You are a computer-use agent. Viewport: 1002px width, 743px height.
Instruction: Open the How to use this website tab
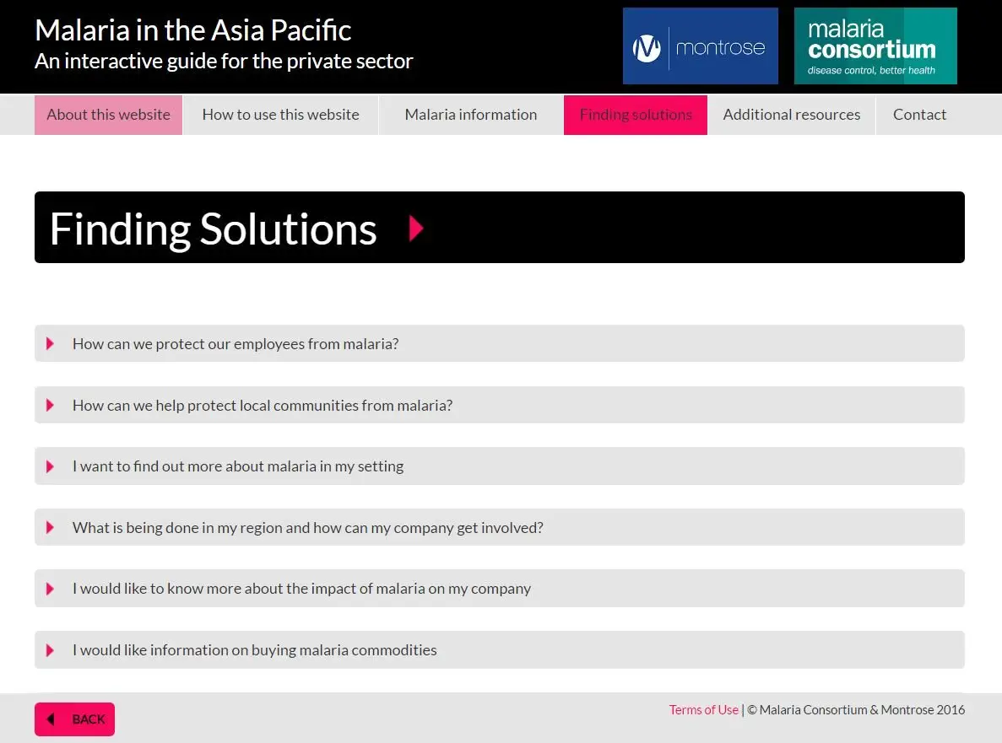280,115
